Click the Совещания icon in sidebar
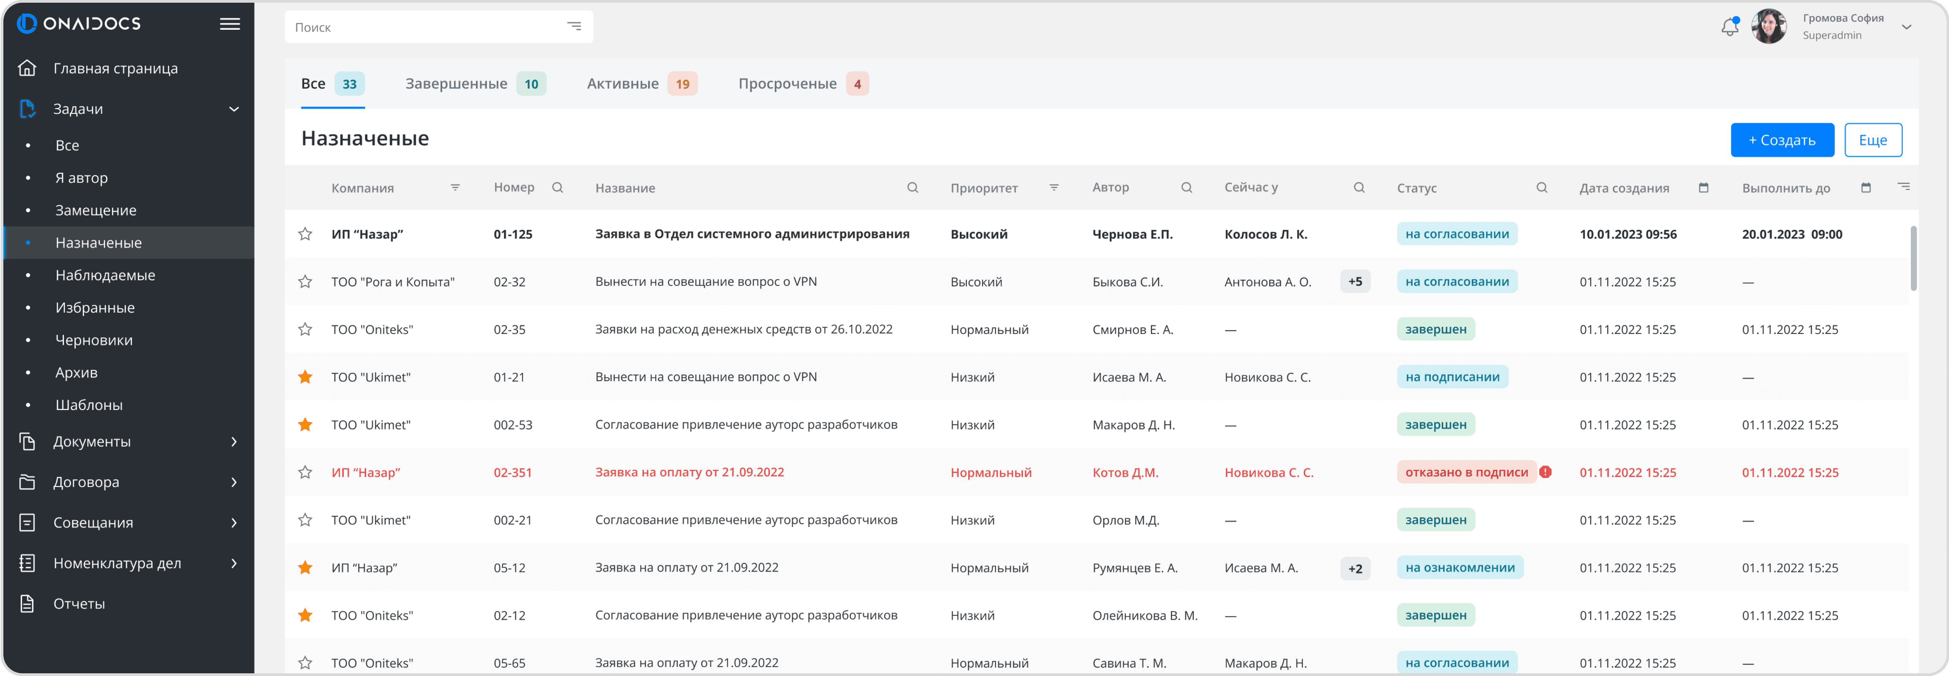Screen dimensions: 1949x676 click(27, 523)
